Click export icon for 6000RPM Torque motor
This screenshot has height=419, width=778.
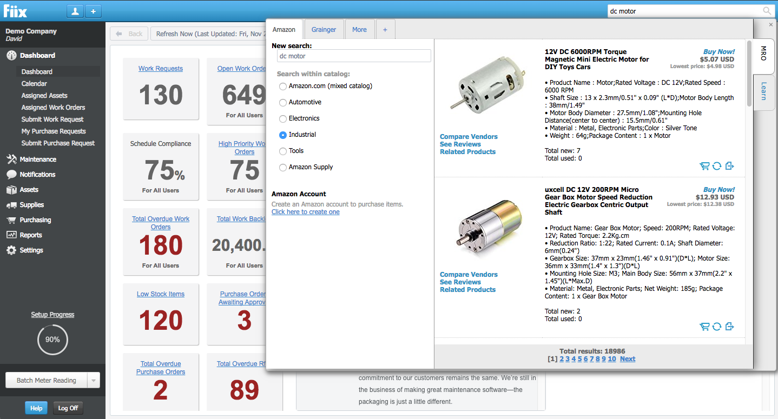[729, 166]
